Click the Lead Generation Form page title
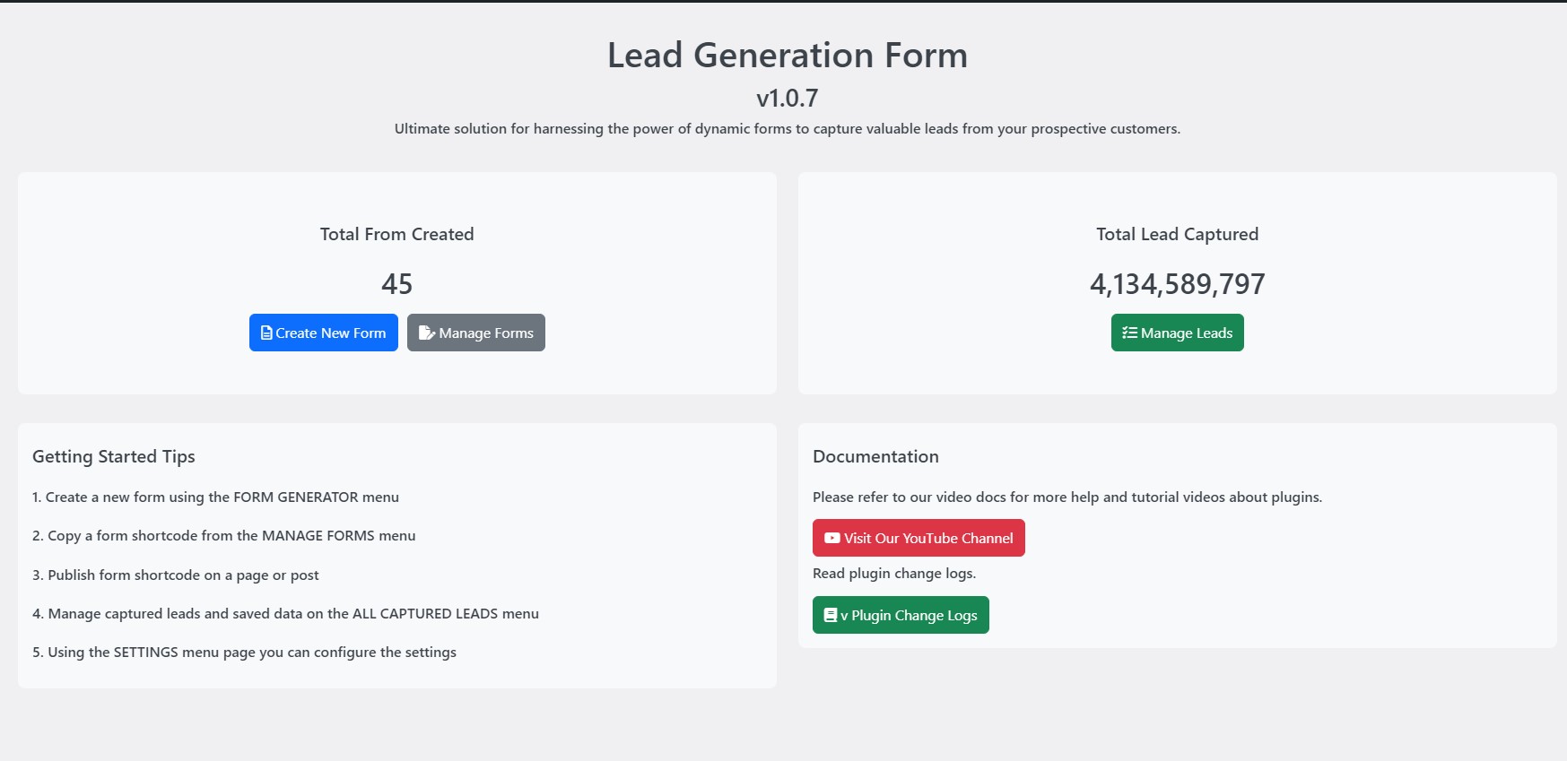 [787, 56]
